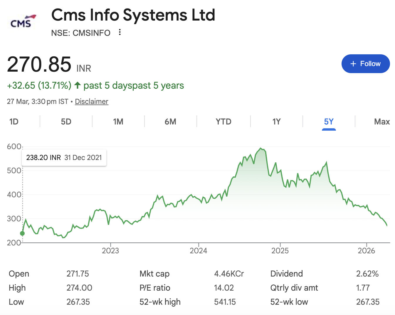Screen dimensions: 395x315
Task: Click the 2023 label on chart axis
Action: [x=110, y=251]
